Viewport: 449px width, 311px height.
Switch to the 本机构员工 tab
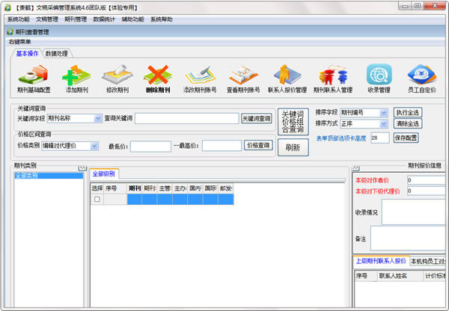(x=428, y=261)
